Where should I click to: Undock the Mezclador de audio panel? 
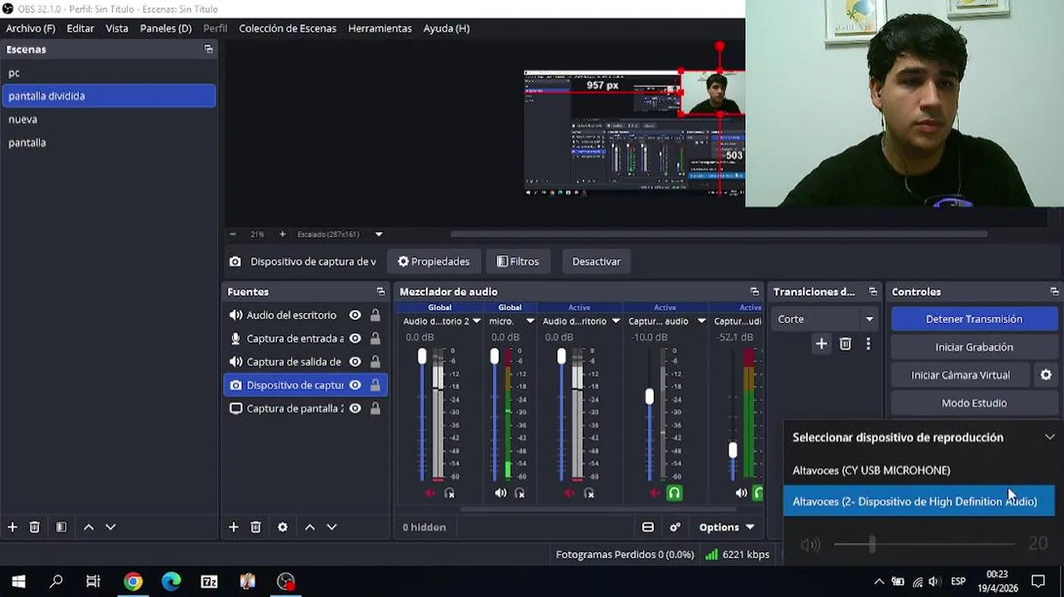754,291
